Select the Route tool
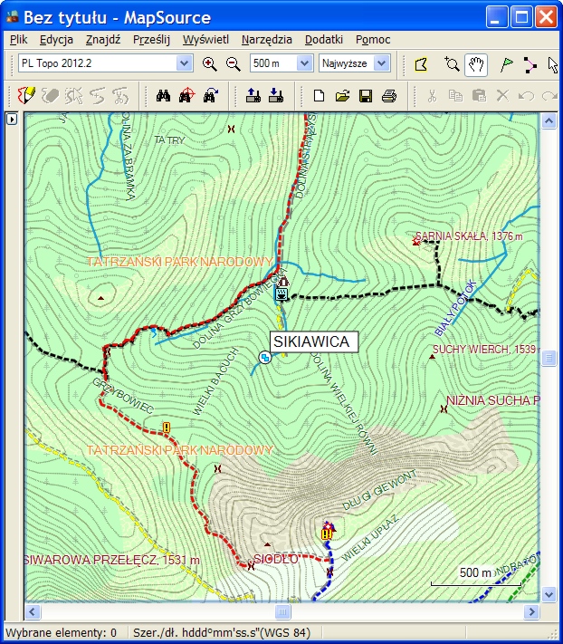 pyautogui.click(x=530, y=64)
